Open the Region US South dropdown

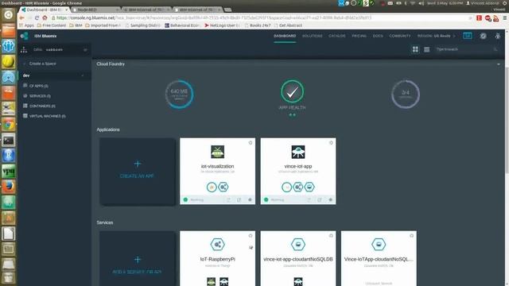[x=437, y=36]
